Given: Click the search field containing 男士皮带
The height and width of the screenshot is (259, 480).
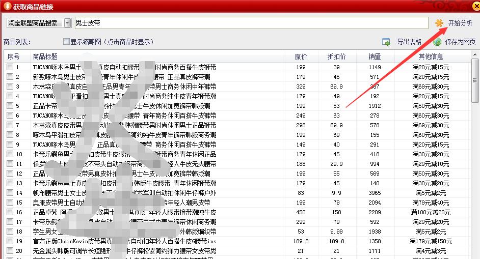Looking at the screenshot, I should [251, 23].
